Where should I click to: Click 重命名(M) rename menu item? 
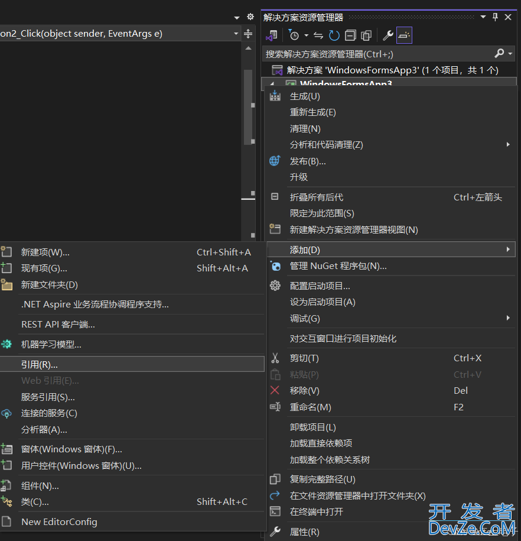[391, 407]
